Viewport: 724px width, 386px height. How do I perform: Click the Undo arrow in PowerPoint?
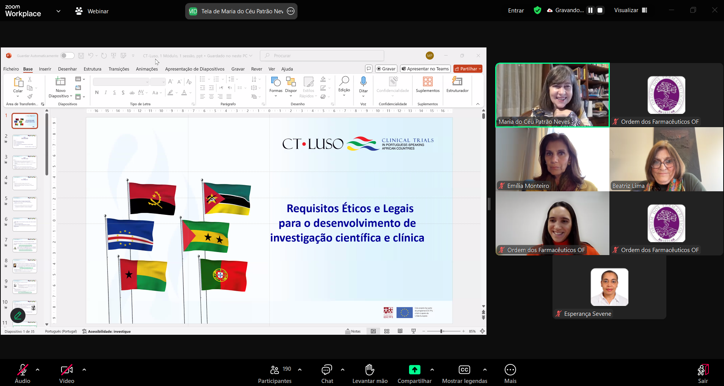pos(91,55)
